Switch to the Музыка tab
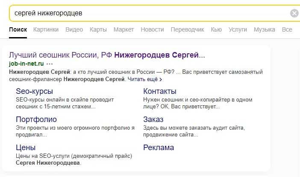 (265, 29)
